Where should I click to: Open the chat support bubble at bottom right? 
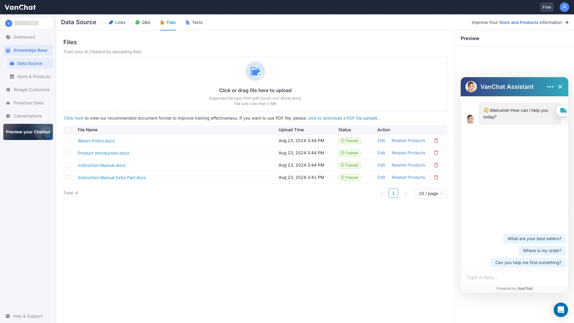point(561,310)
